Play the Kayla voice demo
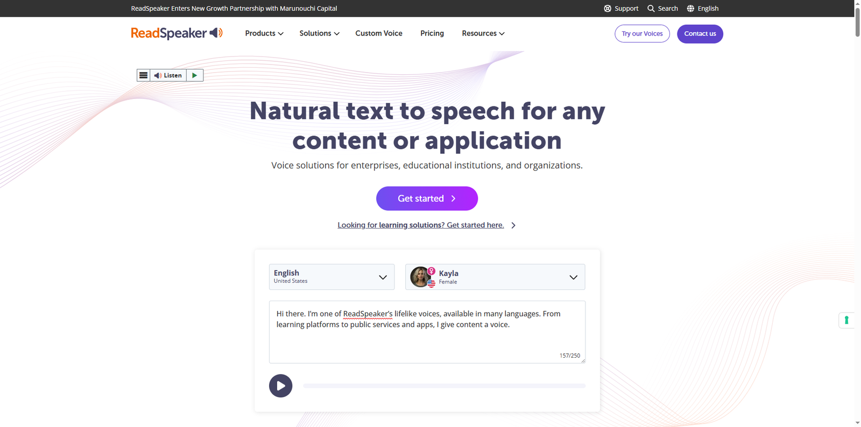 tap(281, 386)
